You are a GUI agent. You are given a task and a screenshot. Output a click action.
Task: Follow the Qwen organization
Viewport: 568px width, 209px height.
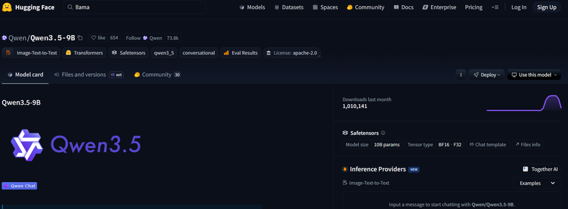click(144, 38)
